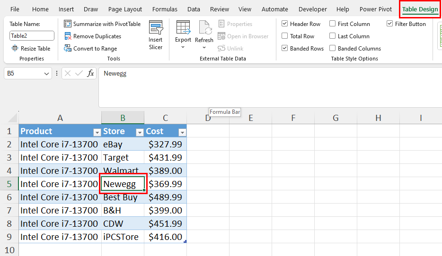Click Insert Slicer
Image resolution: width=442 pixels, height=256 pixels.
tap(156, 35)
